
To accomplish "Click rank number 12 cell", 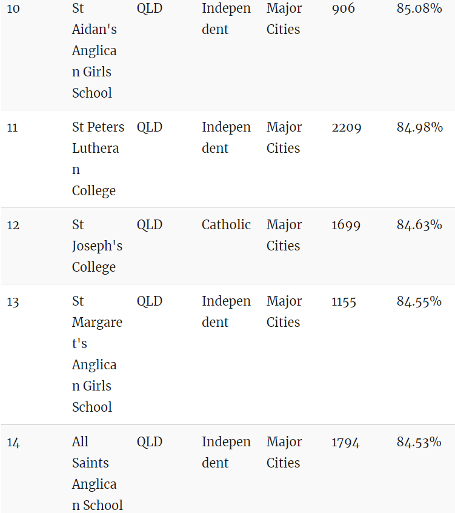I will (13, 225).
